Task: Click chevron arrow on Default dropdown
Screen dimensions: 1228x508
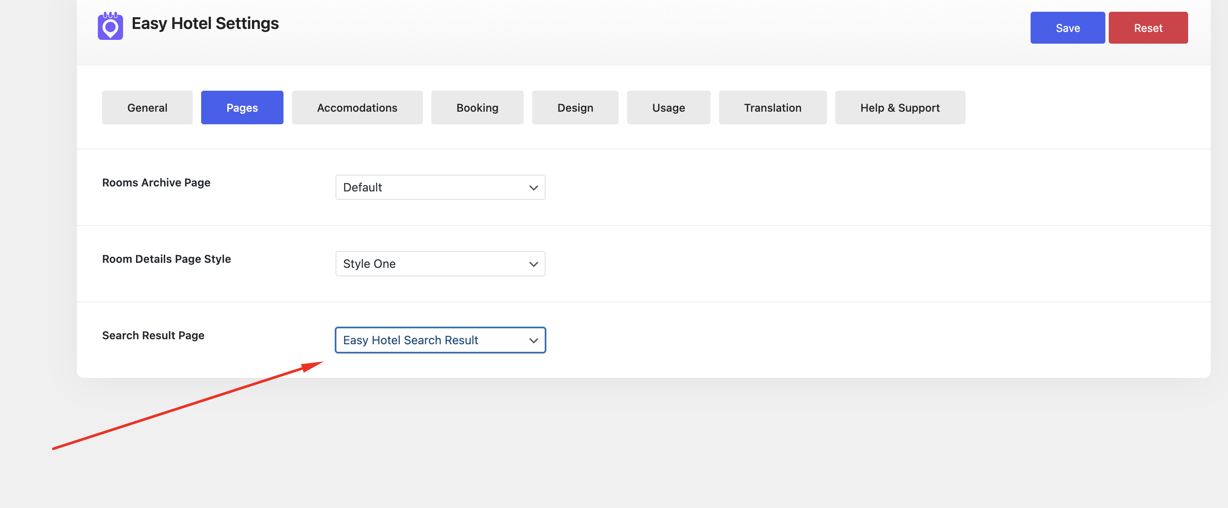Action: (x=533, y=188)
